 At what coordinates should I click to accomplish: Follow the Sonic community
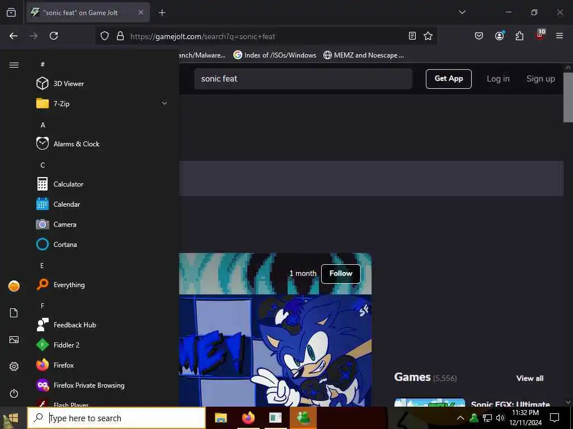tap(341, 274)
